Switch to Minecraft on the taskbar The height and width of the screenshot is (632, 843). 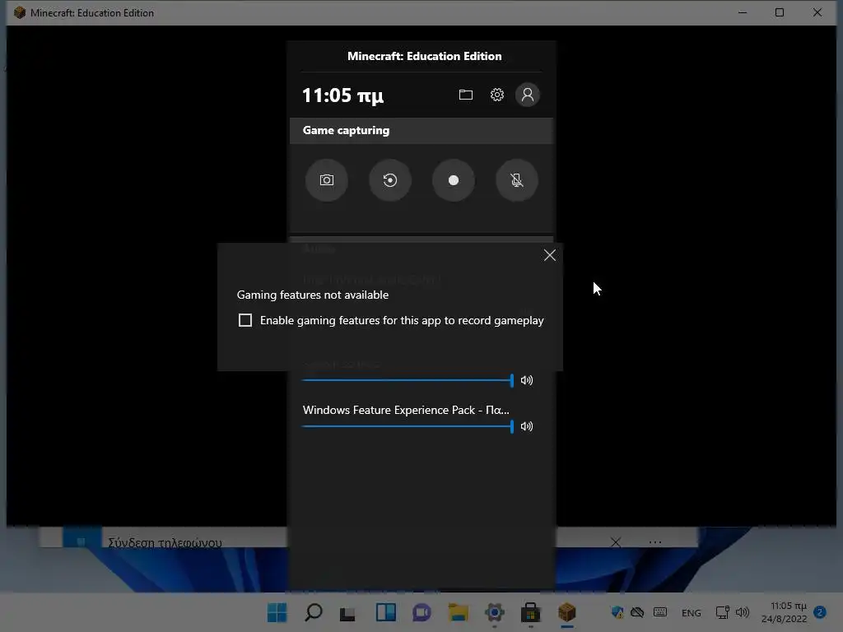(x=566, y=612)
